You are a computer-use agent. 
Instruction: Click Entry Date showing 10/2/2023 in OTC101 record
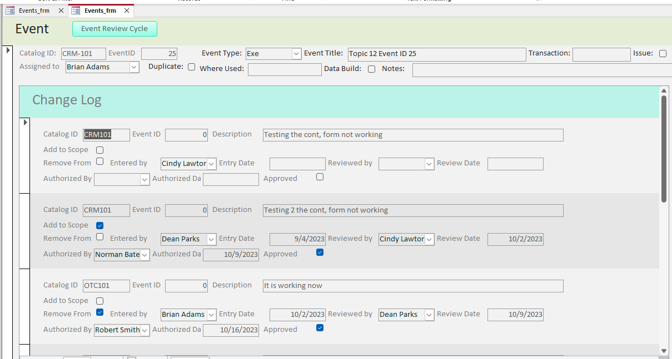(297, 315)
